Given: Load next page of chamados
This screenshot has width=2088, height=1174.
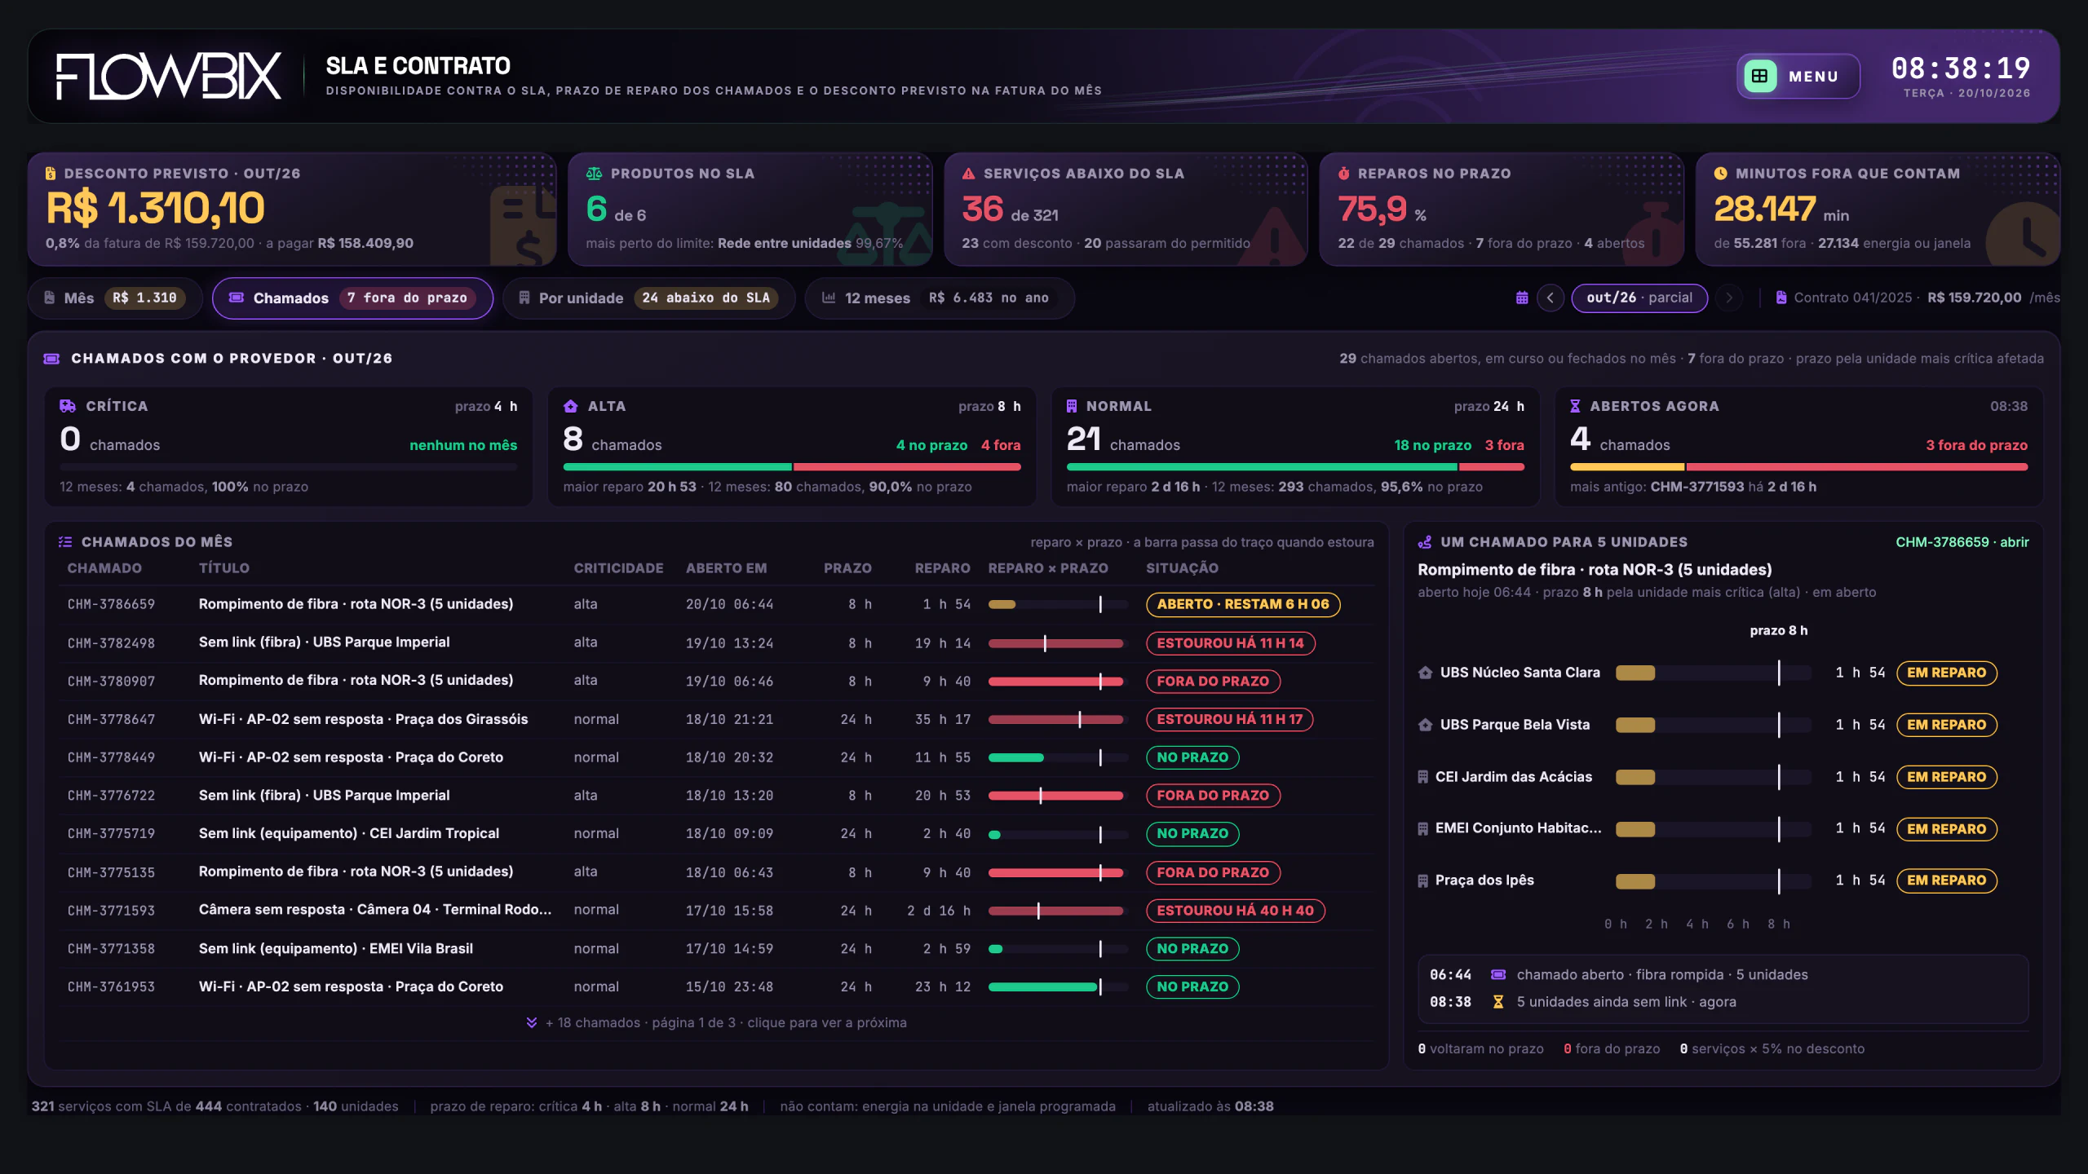Looking at the screenshot, I should click(x=716, y=1022).
